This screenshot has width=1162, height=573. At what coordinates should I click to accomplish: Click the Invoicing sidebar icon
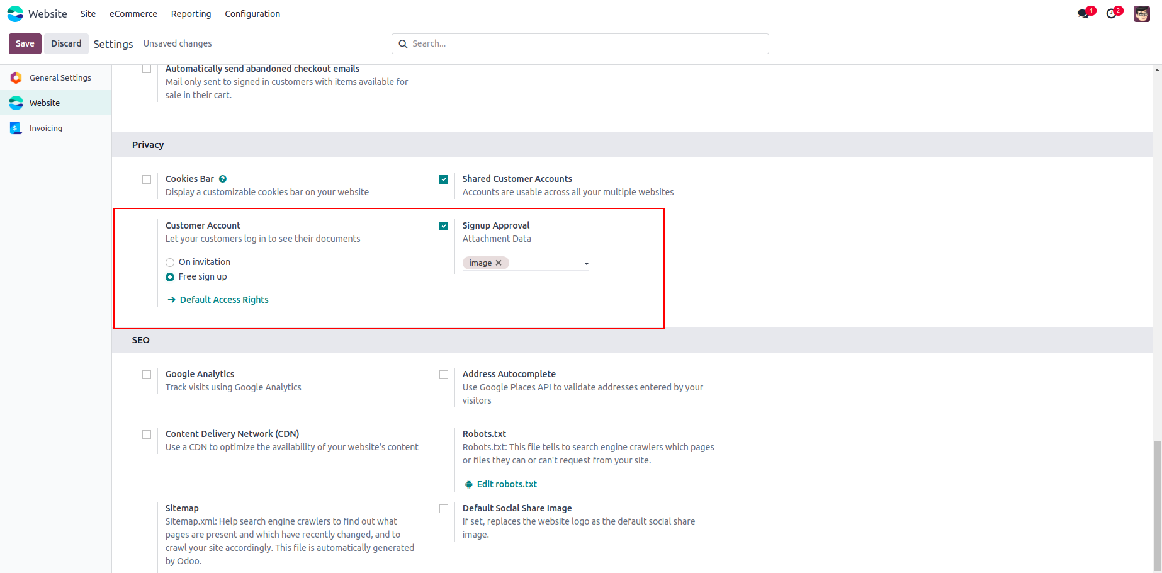pyautogui.click(x=16, y=128)
